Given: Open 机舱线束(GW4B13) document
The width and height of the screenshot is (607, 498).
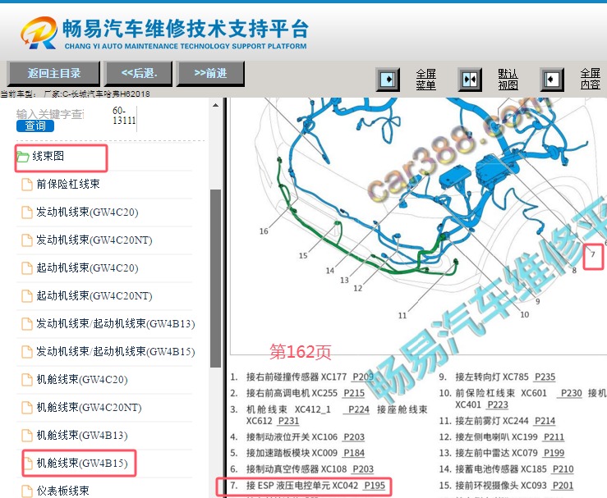Looking at the screenshot, I should [x=82, y=436].
